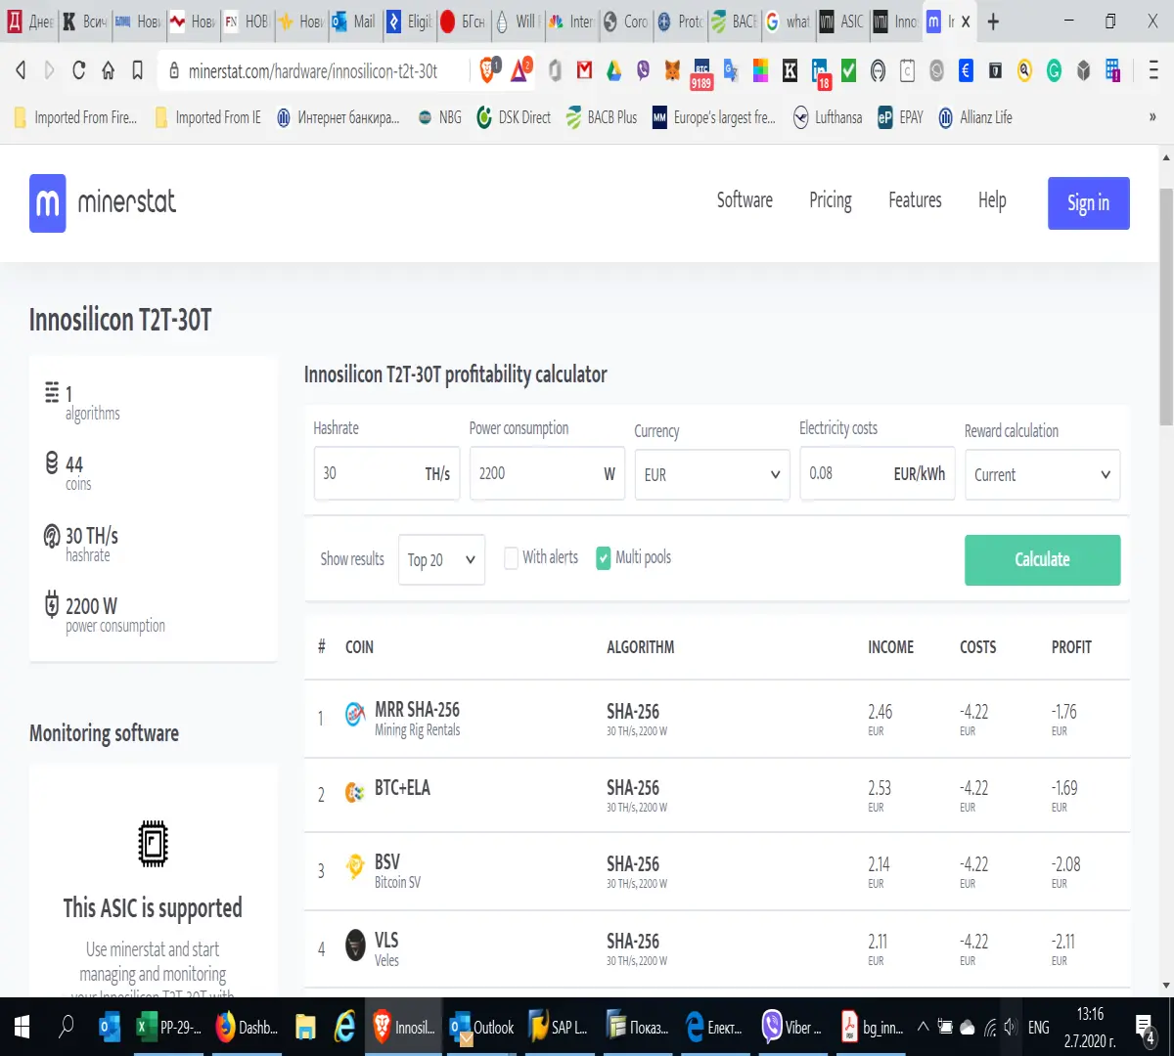Open the green checkmark extension icon
The width and height of the screenshot is (1174, 1056).
click(x=848, y=70)
